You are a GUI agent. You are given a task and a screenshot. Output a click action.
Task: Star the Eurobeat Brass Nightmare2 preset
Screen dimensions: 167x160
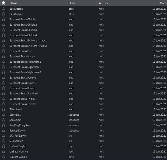click(4, 67)
